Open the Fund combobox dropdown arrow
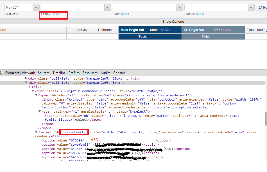 [179, 8]
